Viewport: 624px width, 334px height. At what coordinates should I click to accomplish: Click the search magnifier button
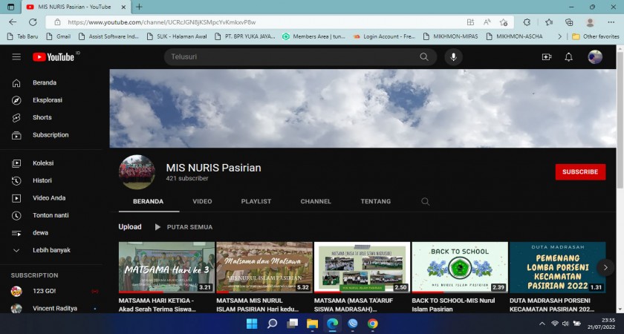point(424,57)
